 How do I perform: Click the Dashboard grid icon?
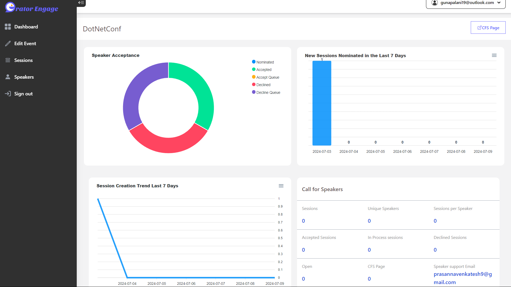click(x=8, y=27)
